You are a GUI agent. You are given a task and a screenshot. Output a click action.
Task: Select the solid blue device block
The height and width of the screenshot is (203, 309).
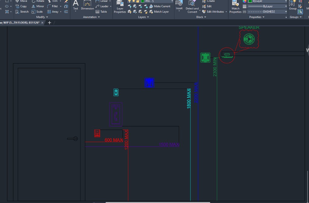coord(149,83)
